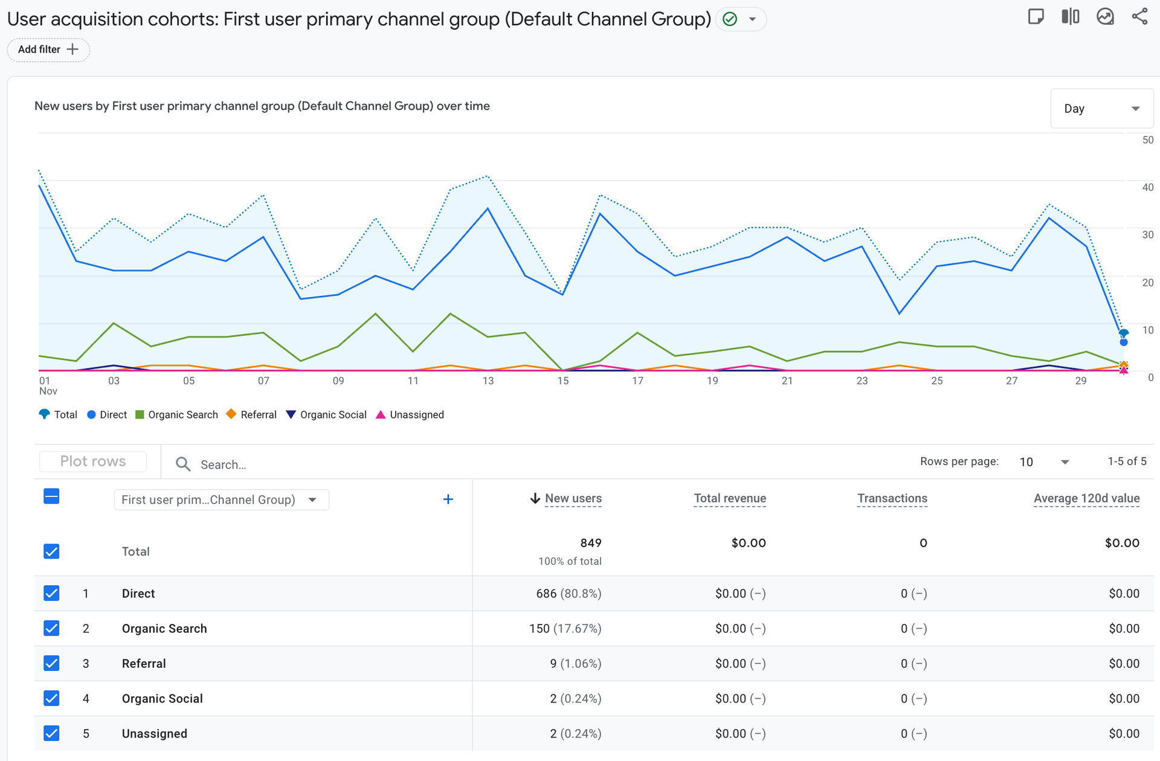1160x761 pixels.
Task: Sort by the Total revenue column header
Action: click(729, 498)
